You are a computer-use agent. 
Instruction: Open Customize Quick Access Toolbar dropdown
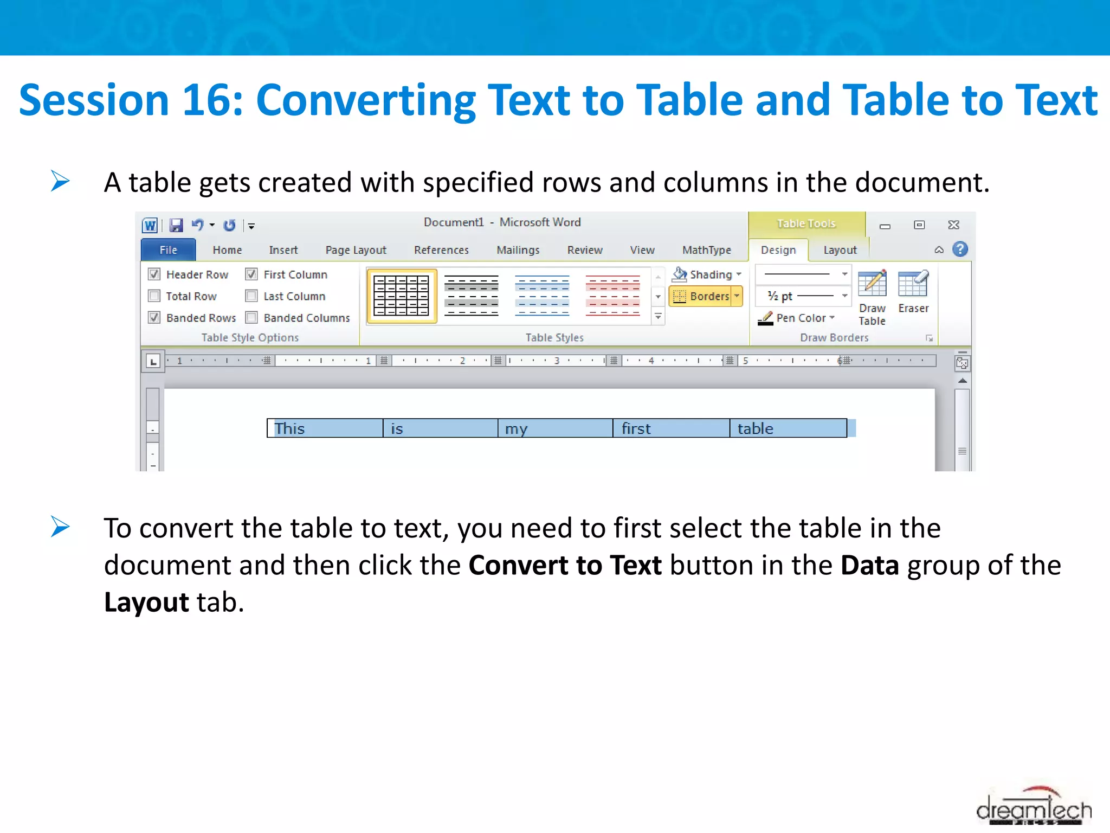[x=251, y=226]
